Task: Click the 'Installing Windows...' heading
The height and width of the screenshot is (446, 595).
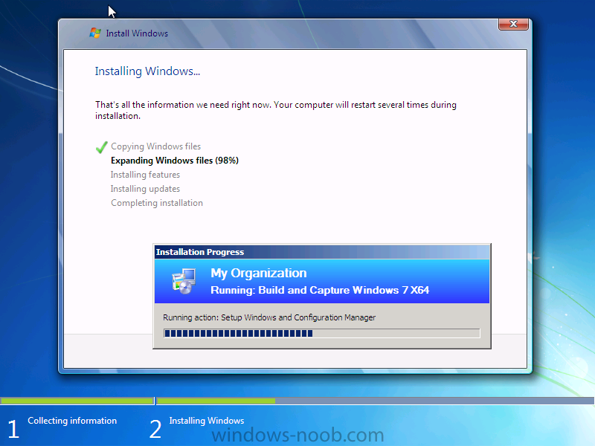Action: click(147, 71)
